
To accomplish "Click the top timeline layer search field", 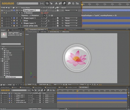I will [x=27, y=3].
